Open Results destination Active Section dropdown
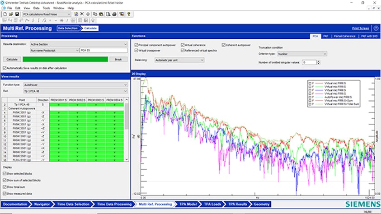Image resolution: width=381 pixels, height=214 pixels. coord(79,44)
